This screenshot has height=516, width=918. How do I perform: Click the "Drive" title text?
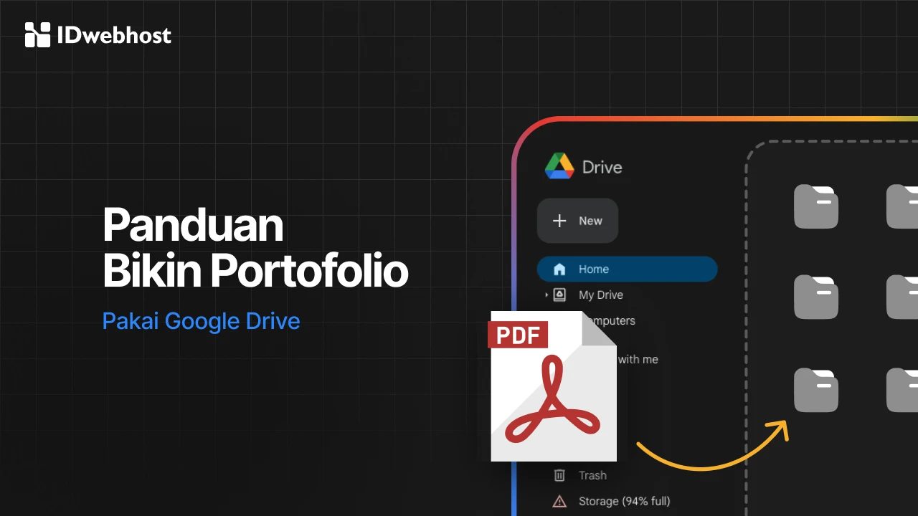[x=602, y=167]
